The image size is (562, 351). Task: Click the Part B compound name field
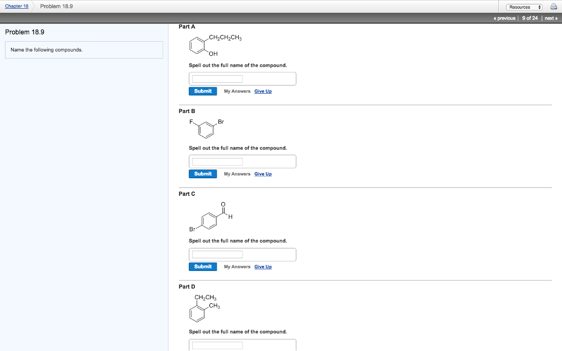216,161
